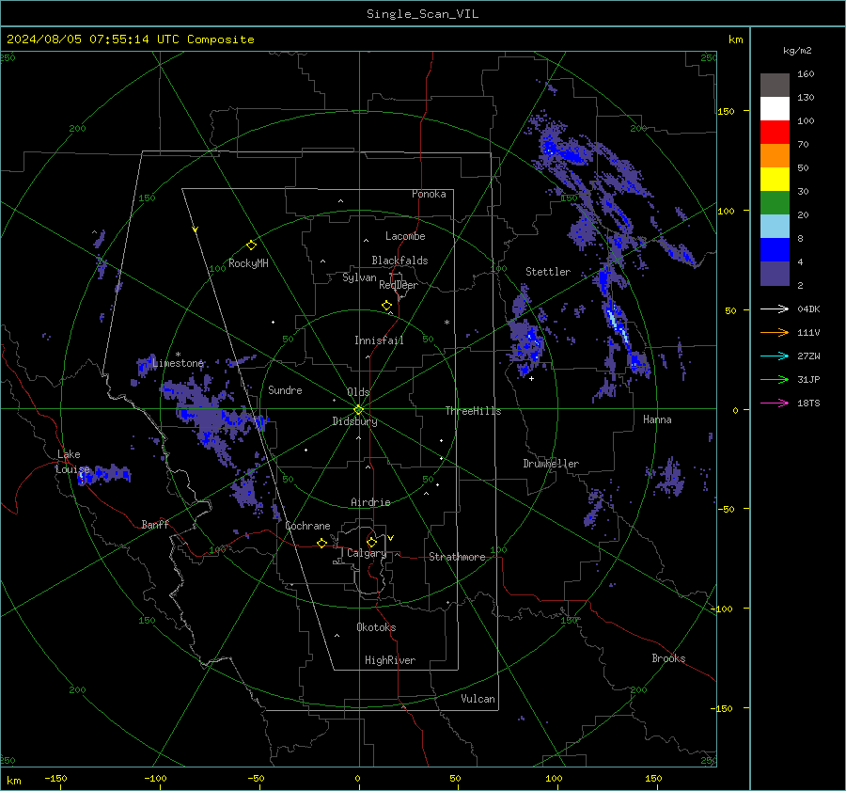Click the Blackfalds label
This screenshot has width=846, height=791.
pyautogui.click(x=399, y=261)
